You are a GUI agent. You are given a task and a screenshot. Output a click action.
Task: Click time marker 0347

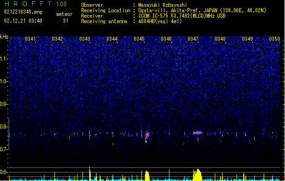click(x=193, y=39)
